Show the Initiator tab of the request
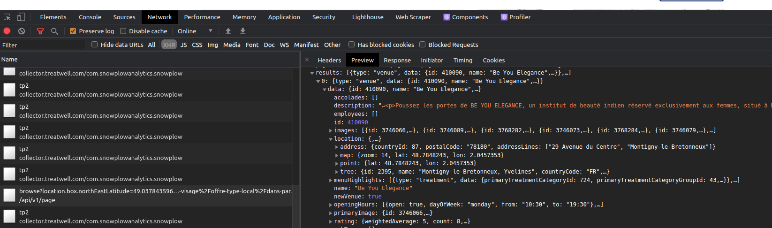 coord(432,60)
